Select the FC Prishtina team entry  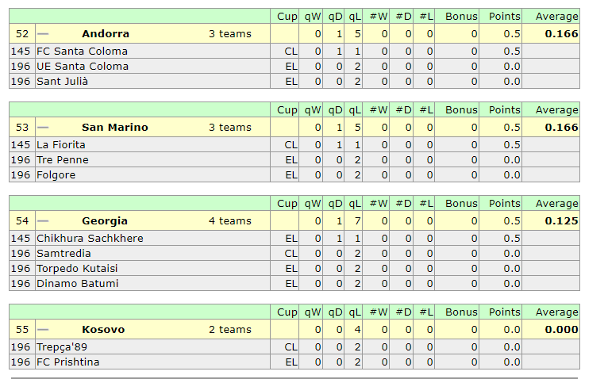click(67, 362)
